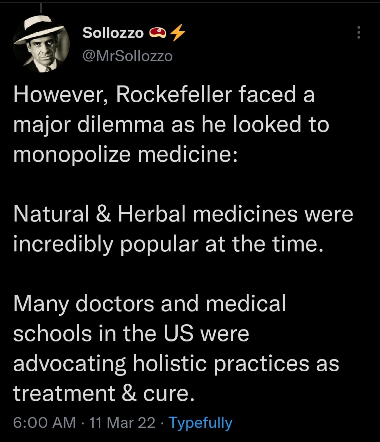Image resolution: width=380 pixels, height=442 pixels.
Task: Click the thread connector line above the avatar
Action: pos(41,8)
